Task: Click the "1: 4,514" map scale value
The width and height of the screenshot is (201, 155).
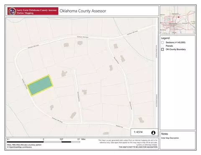Action: (138, 132)
